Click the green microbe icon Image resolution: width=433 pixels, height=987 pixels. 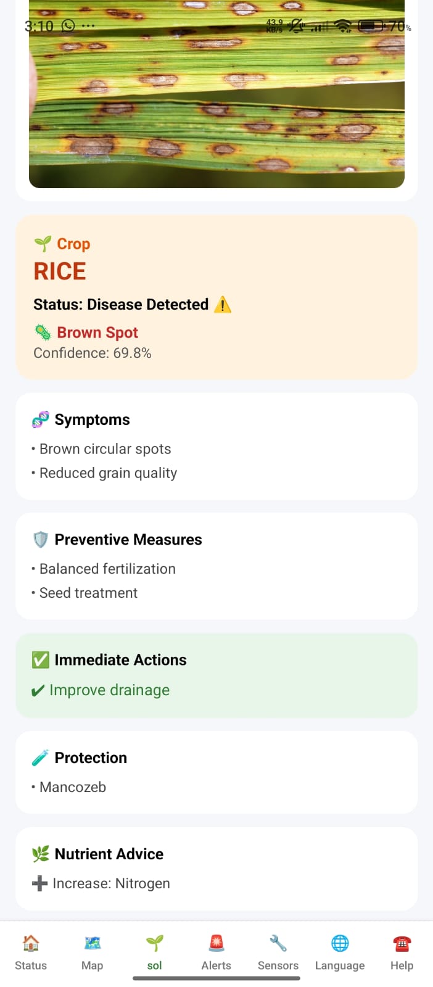43,332
